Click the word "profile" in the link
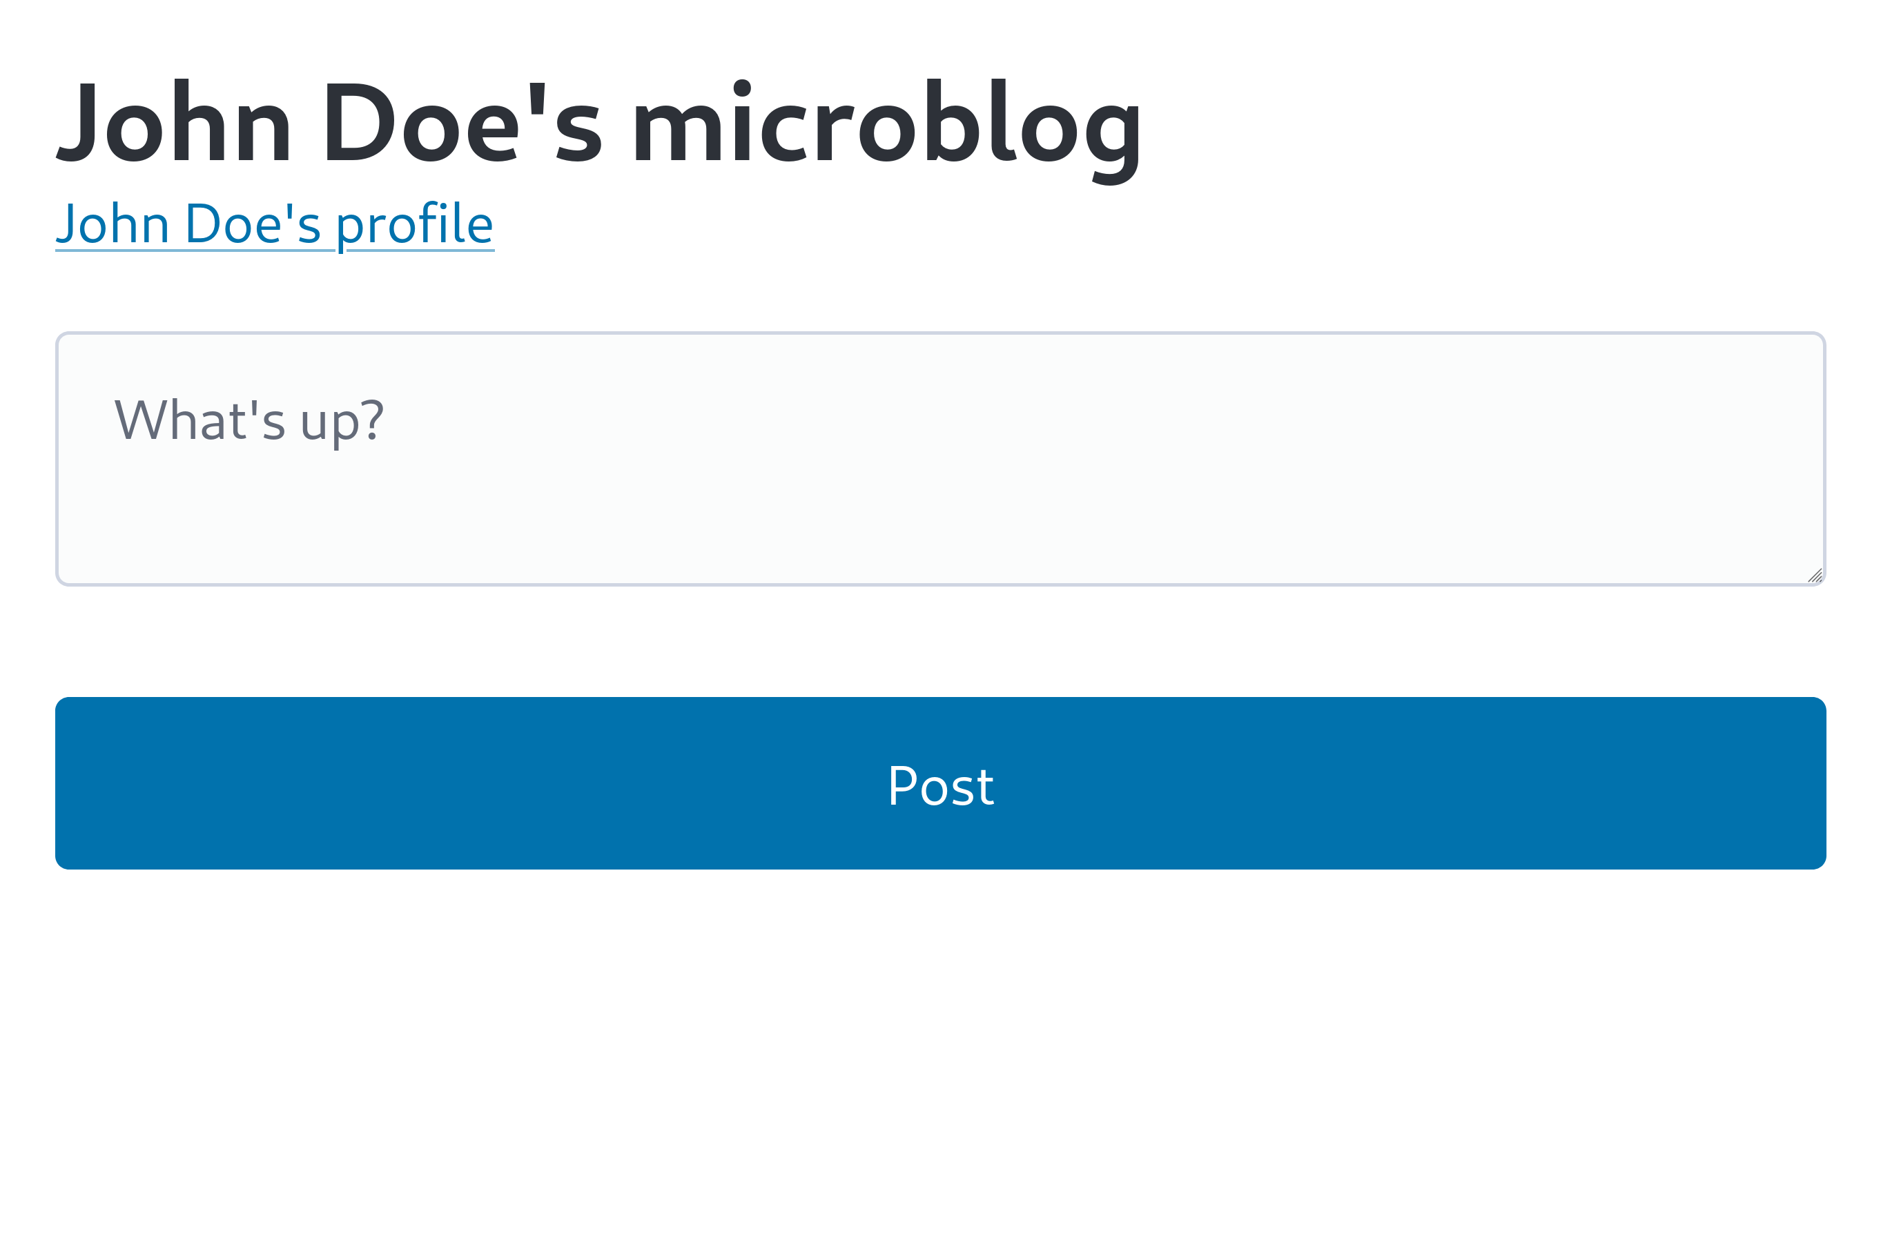1881x1256 pixels. click(x=414, y=226)
